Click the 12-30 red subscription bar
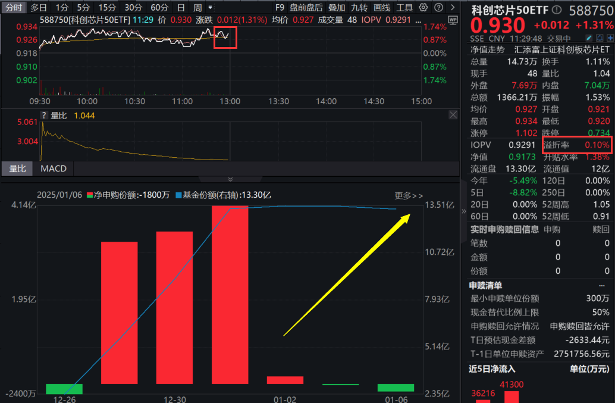 click(175, 308)
